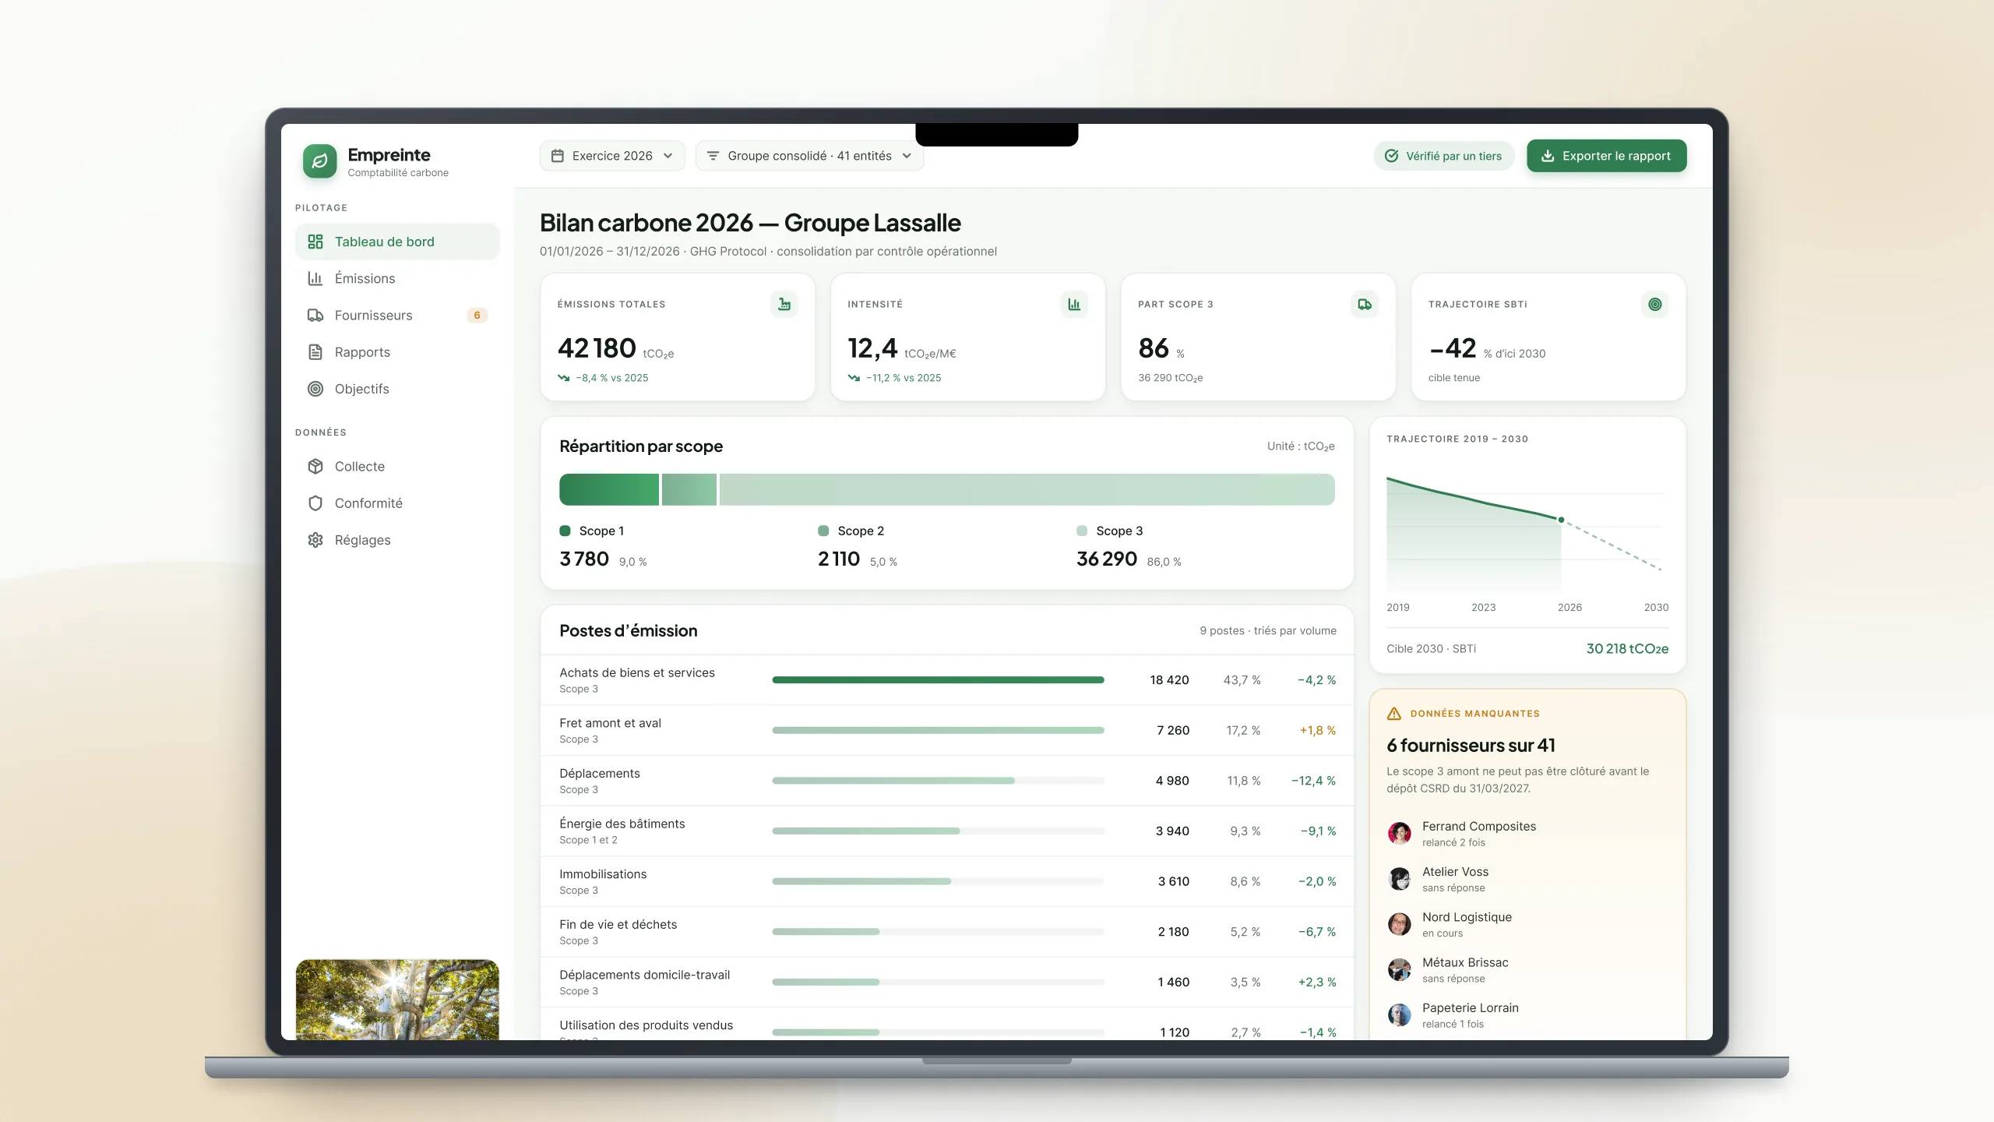The image size is (1994, 1122).
Task: Open the Exercice 2026 dropdown
Action: click(612, 156)
